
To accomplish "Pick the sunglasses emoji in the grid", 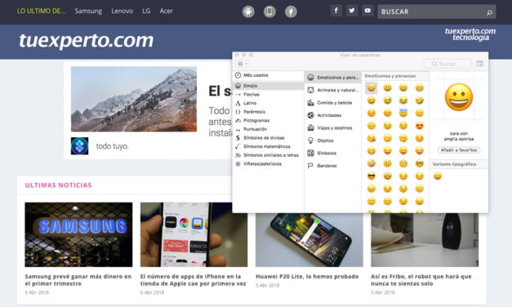I will (x=372, y=176).
